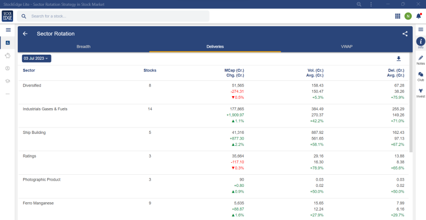Open the graduation cap learn icon
This screenshot has height=220, width=426.
point(8,81)
